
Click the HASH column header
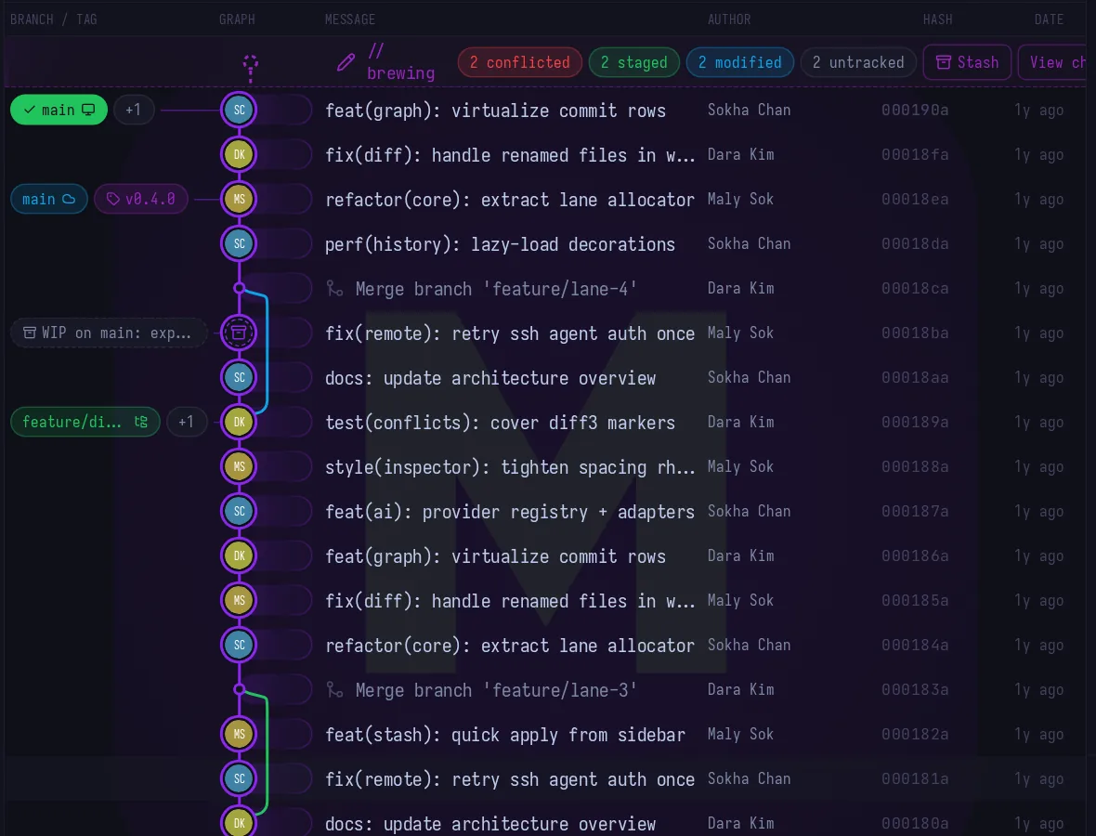[937, 20]
